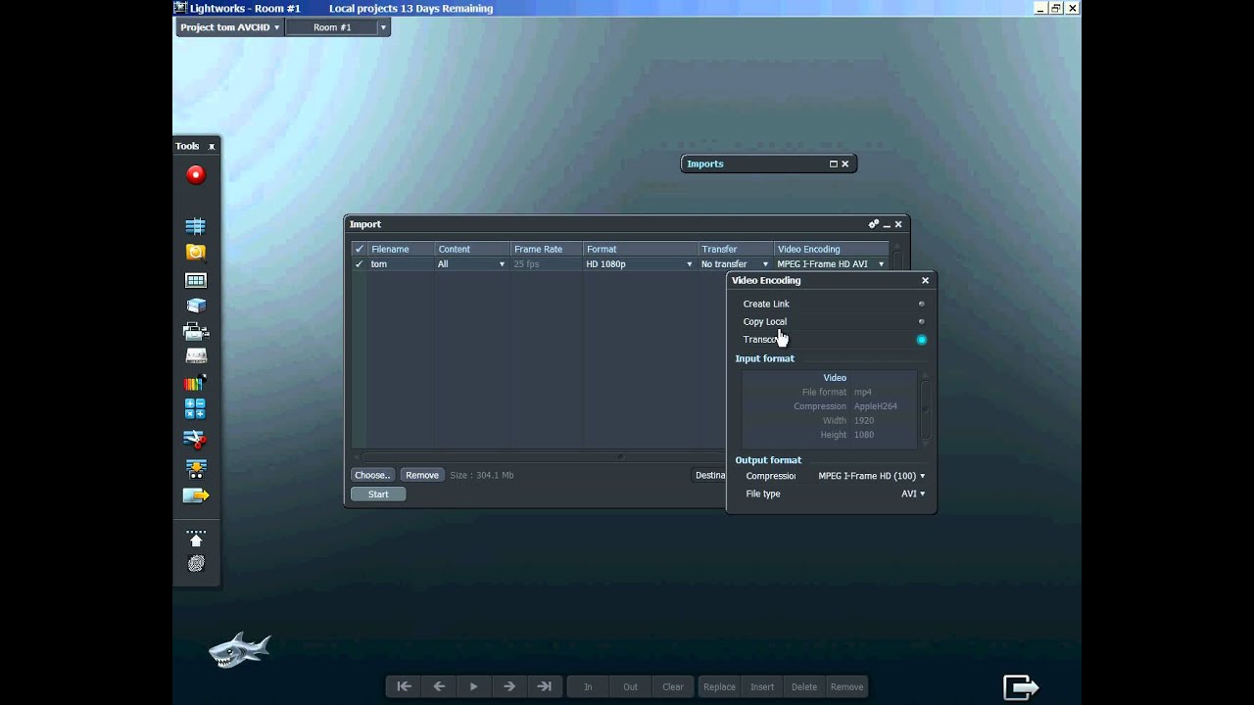1254x705 pixels.
Task: Maximize the Imports panel
Action: [x=834, y=164]
